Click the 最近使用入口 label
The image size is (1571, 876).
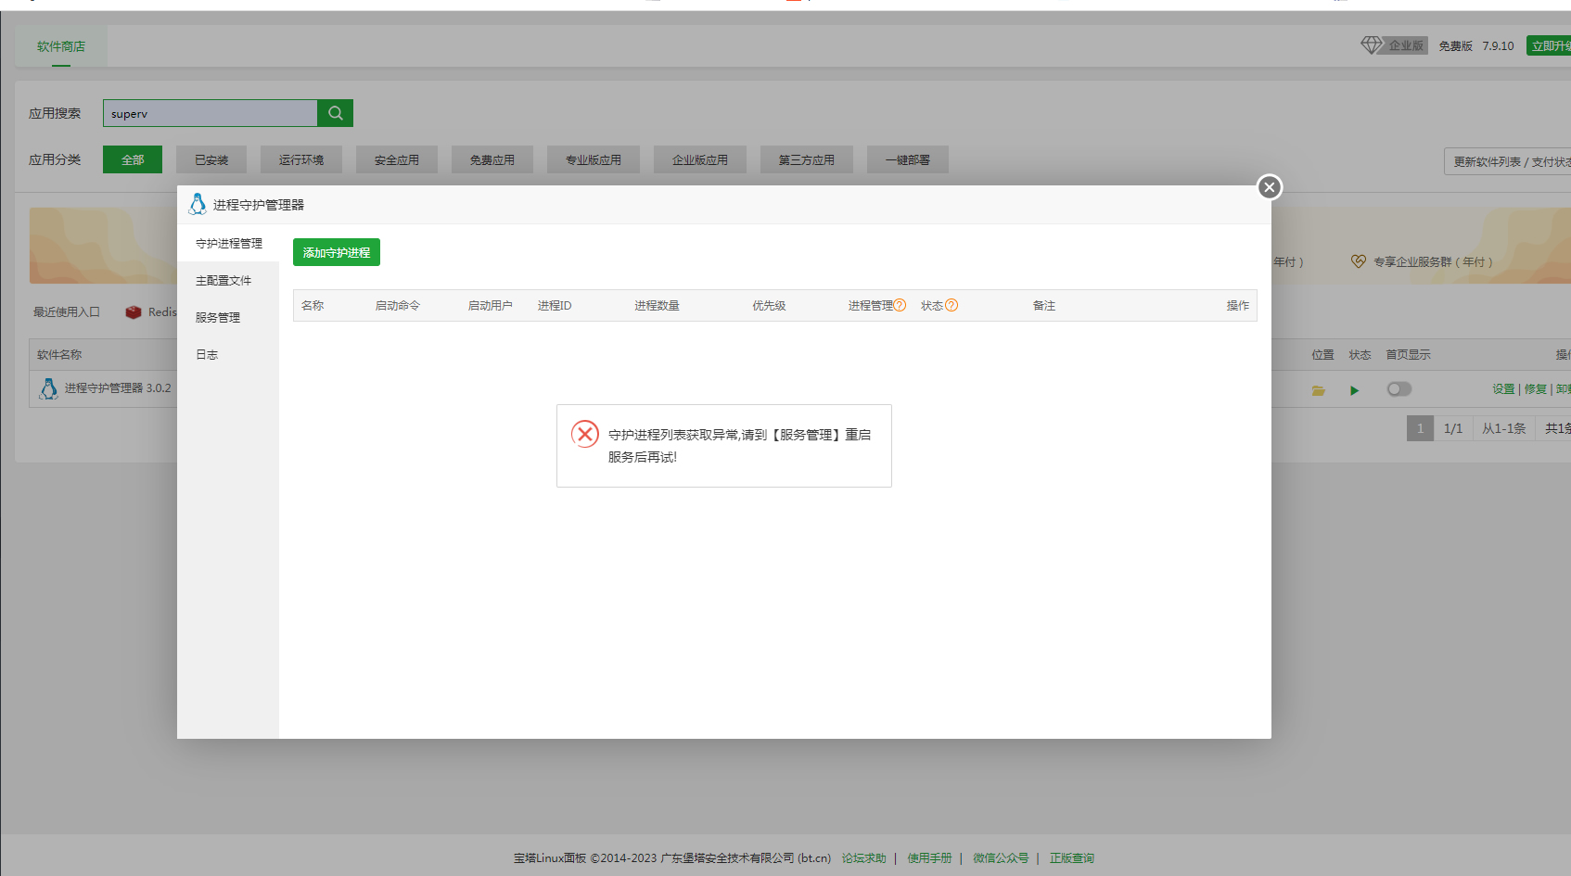tap(67, 312)
